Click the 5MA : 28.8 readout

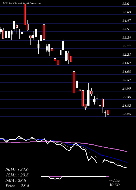click(16, 180)
